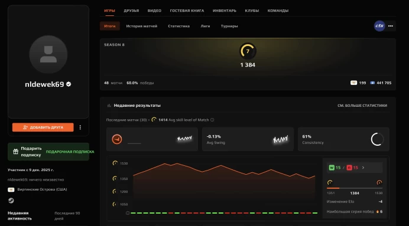Screen dimensions: 409x226
Task: Open the КОМАНДЫ tab
Action: point(278,11)
